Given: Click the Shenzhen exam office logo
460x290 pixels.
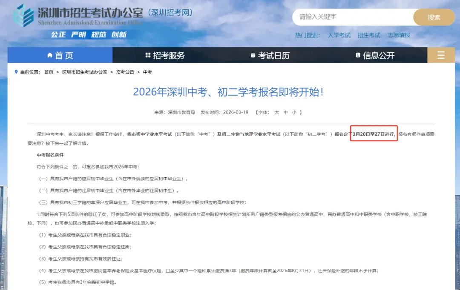Looking at the screenshot, I should (x=24, y=16).
